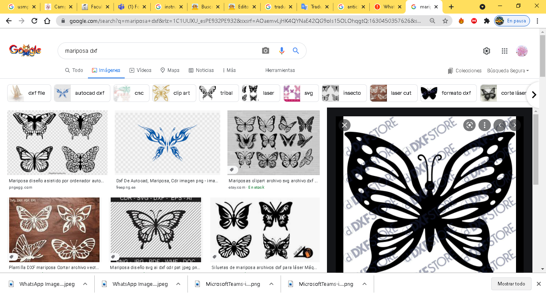Go to browser home page
This screenshot has width=546, height=295.
click(47, 21)
